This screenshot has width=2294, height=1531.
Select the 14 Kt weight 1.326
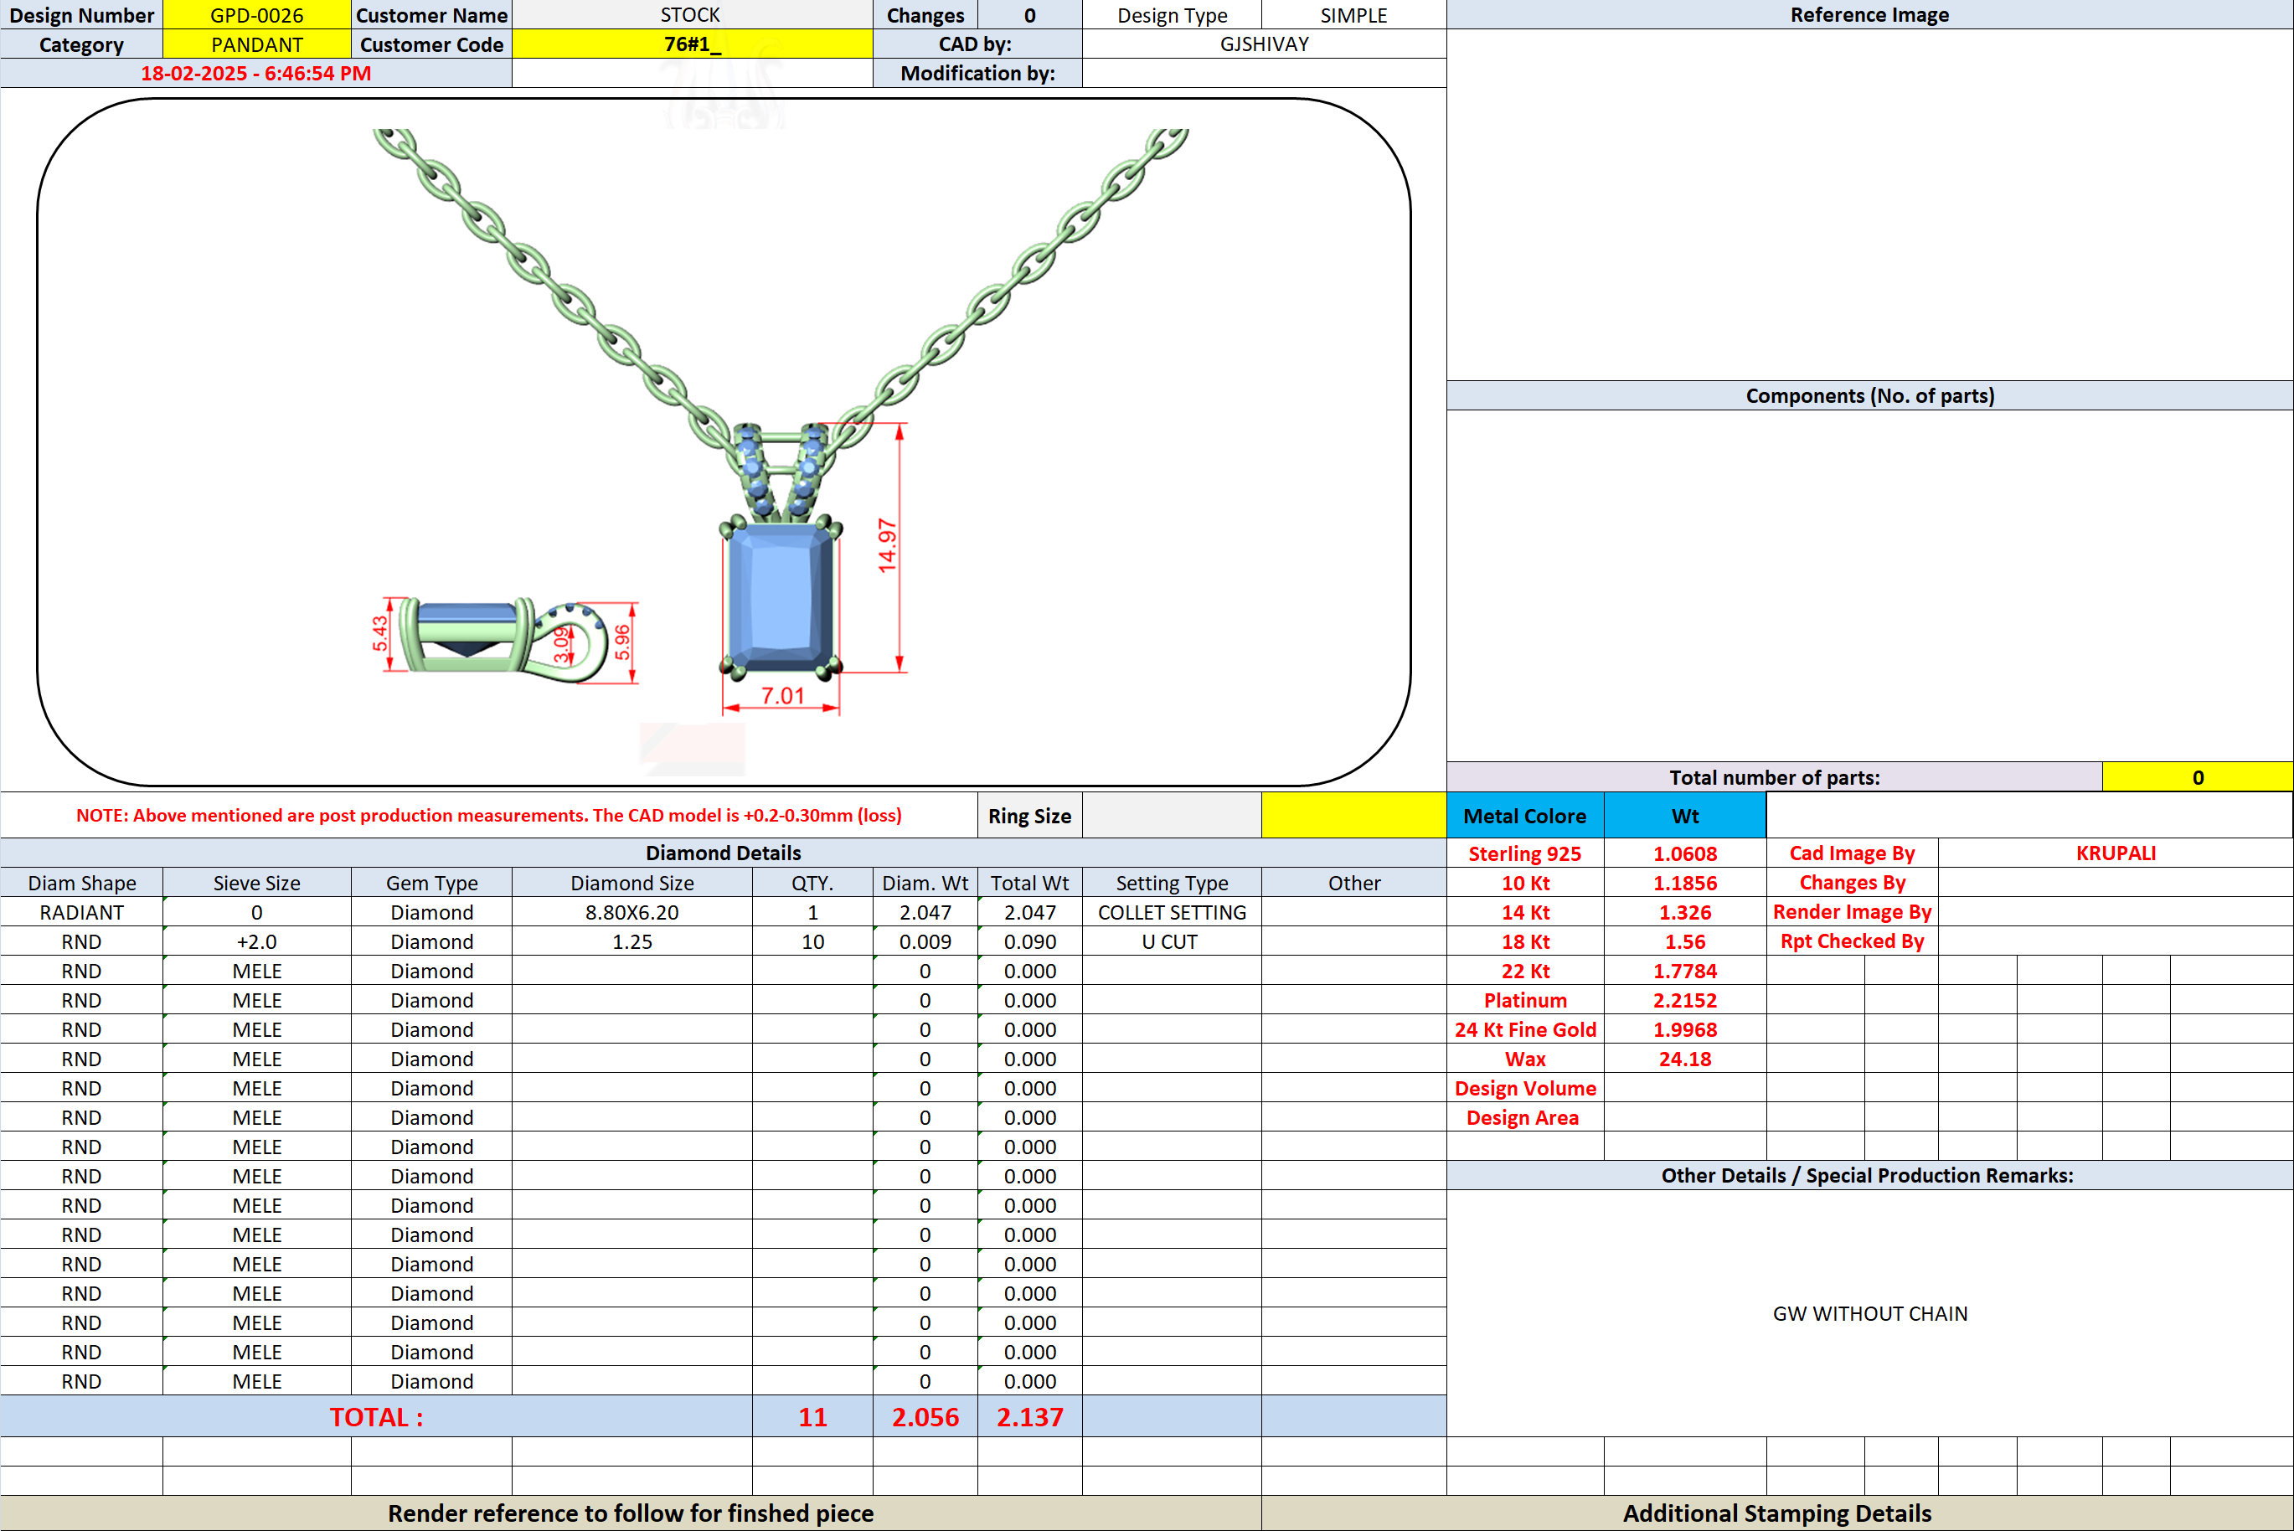1686,912
